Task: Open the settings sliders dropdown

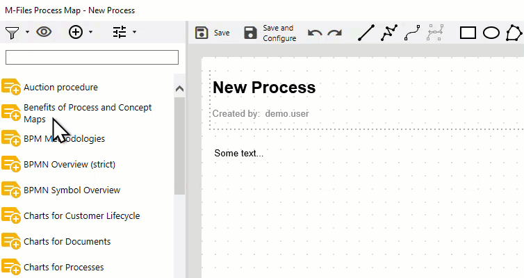Action: [124, 32]
